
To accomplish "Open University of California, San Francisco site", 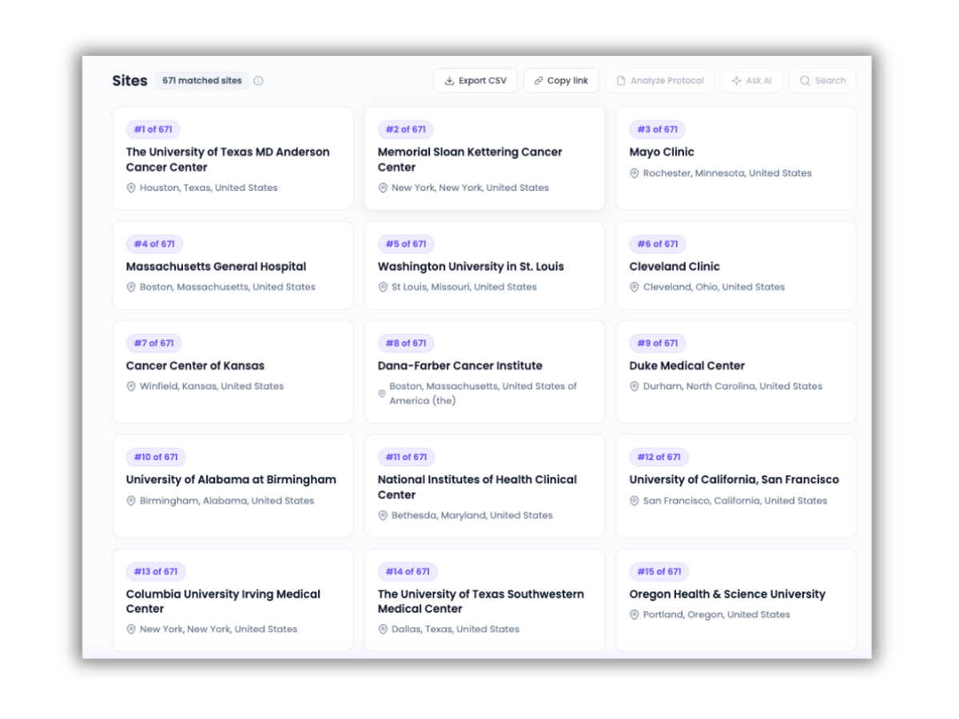I will point(734,480).
